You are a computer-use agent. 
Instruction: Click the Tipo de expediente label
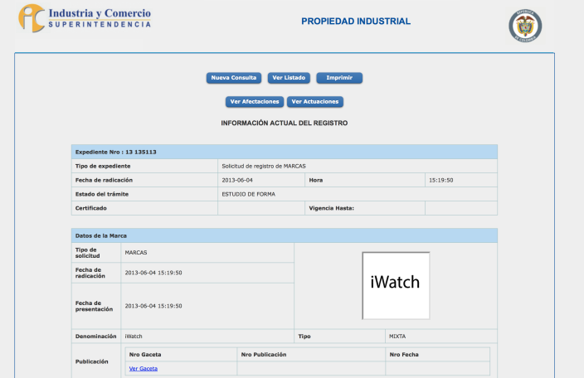click(x=103, y=166)
